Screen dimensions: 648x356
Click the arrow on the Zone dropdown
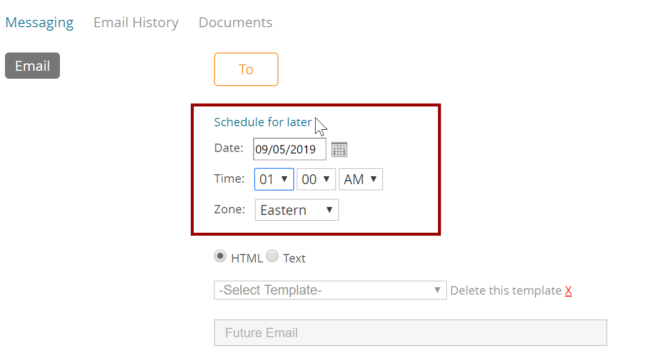329,210
